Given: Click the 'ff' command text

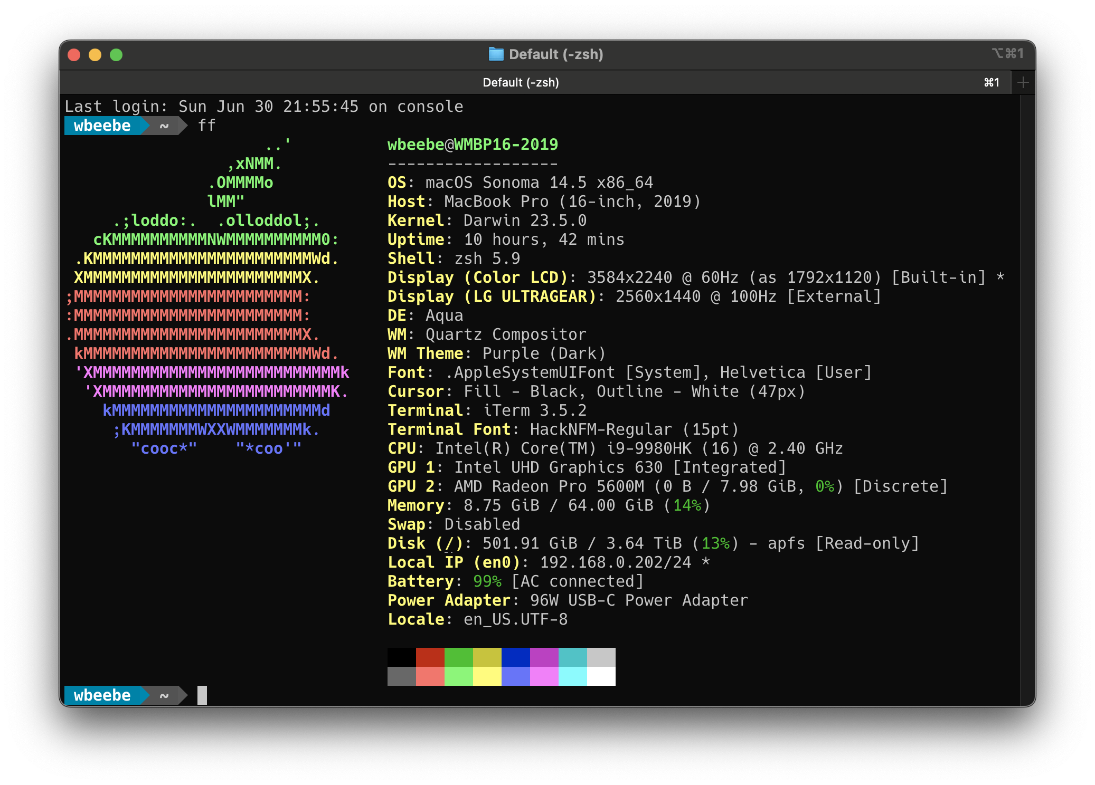Looking at the screenshot, I should [206, 126].
